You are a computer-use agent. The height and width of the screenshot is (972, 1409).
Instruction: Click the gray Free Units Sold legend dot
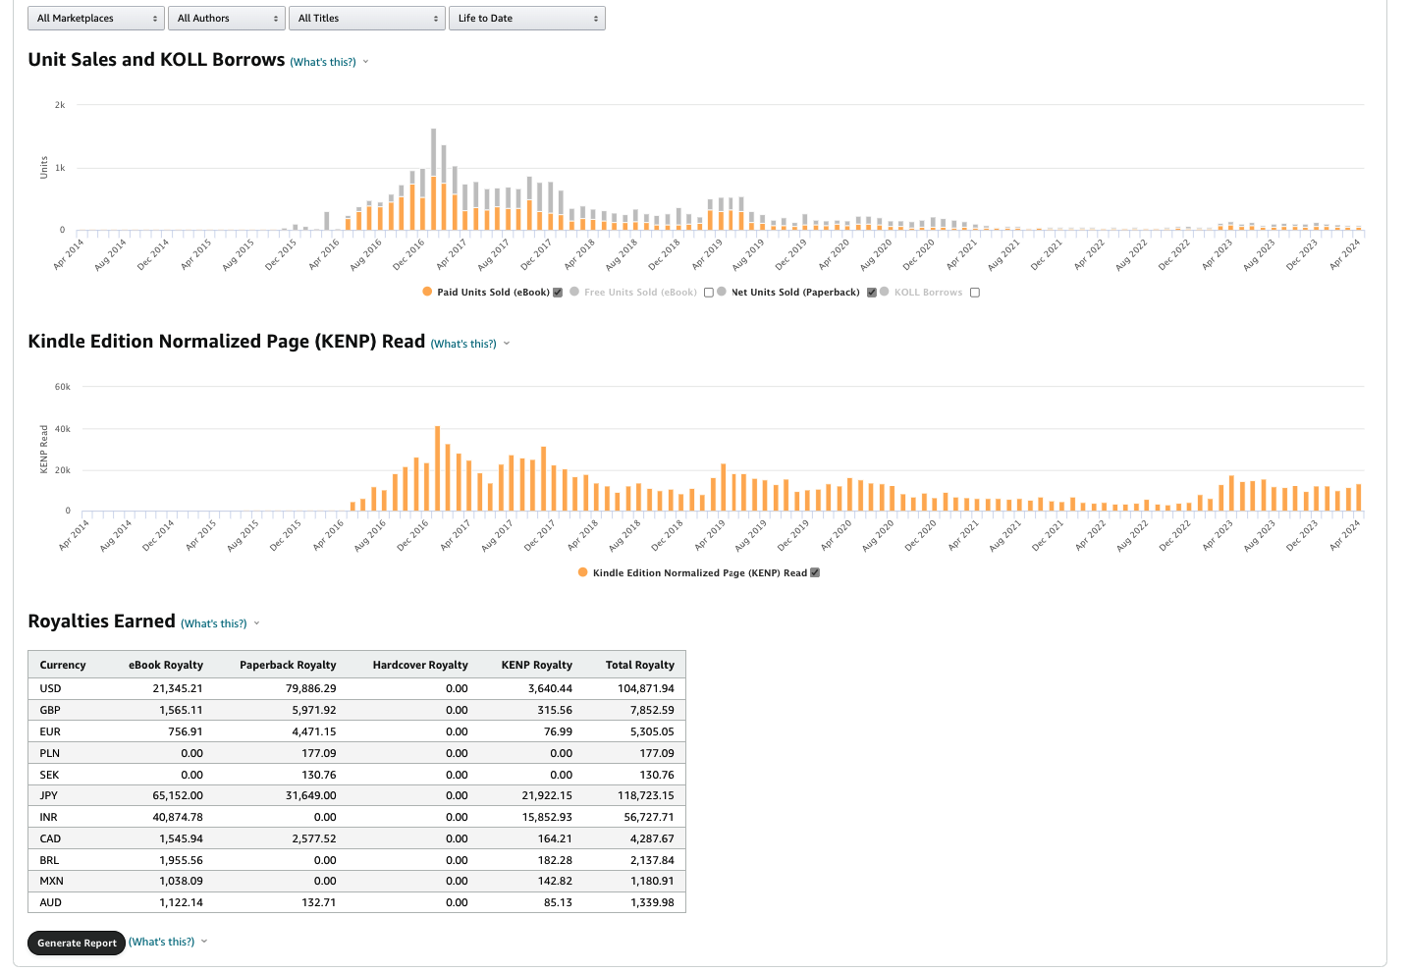pos(574,292)
